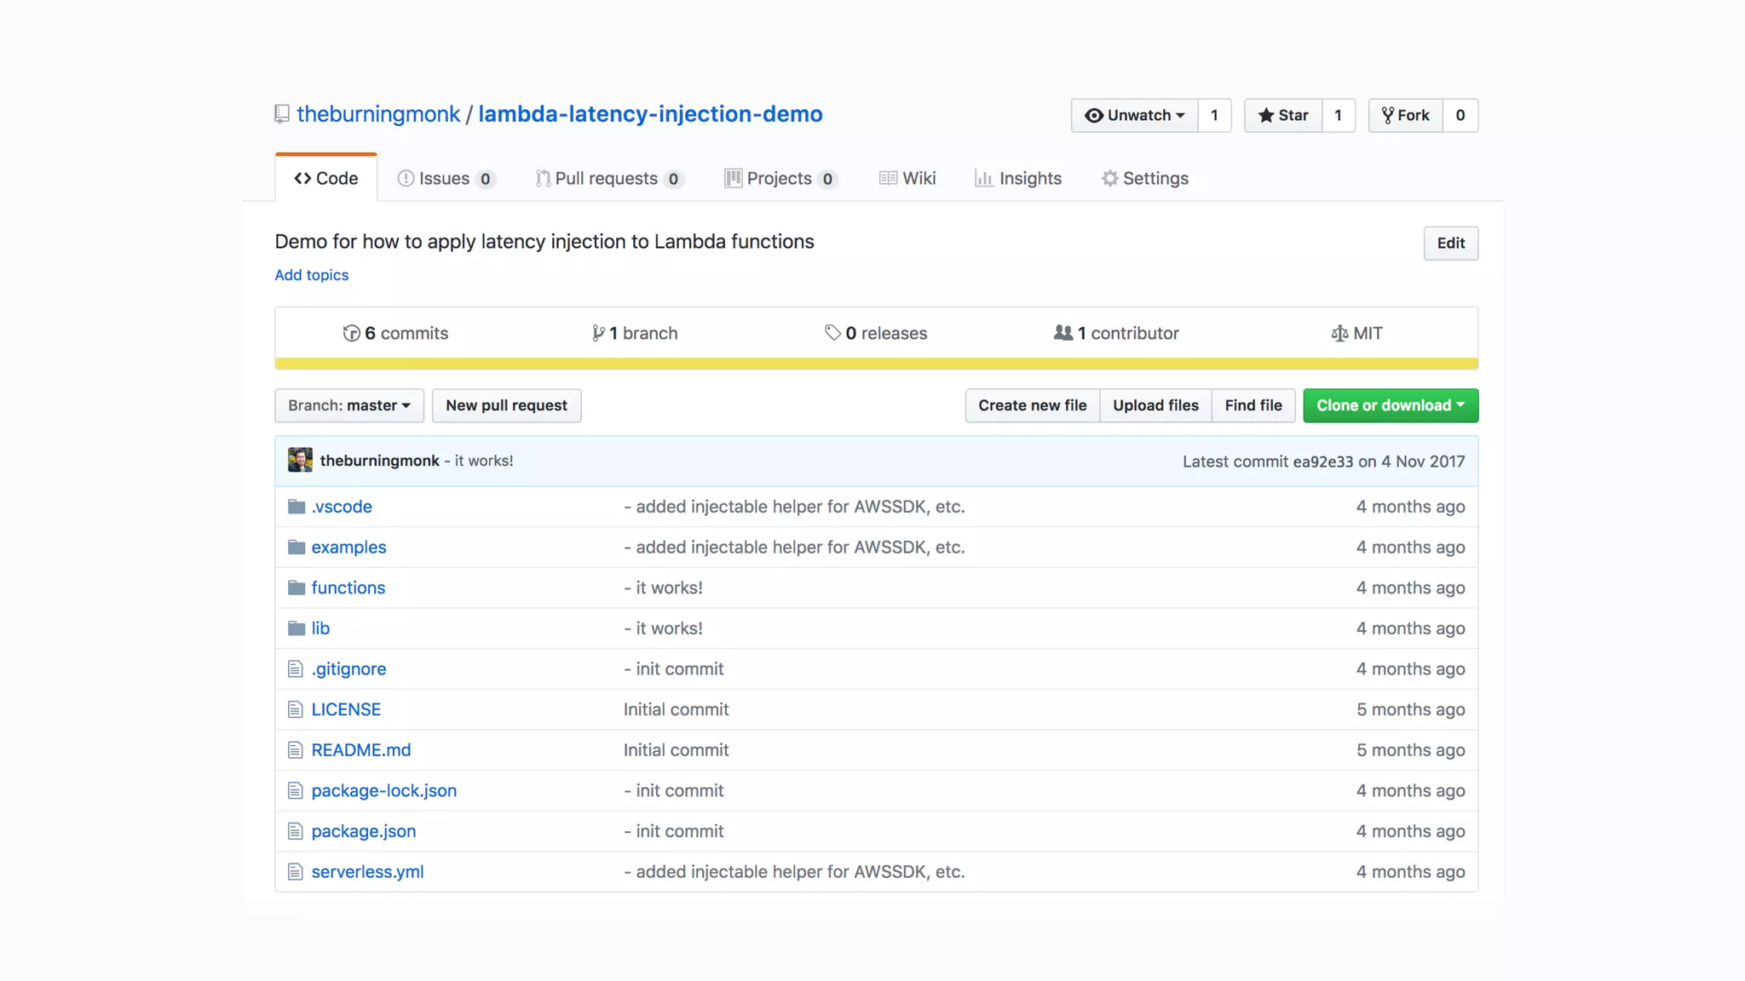Click the MIT license scale icon

[x=1339, y=333]
